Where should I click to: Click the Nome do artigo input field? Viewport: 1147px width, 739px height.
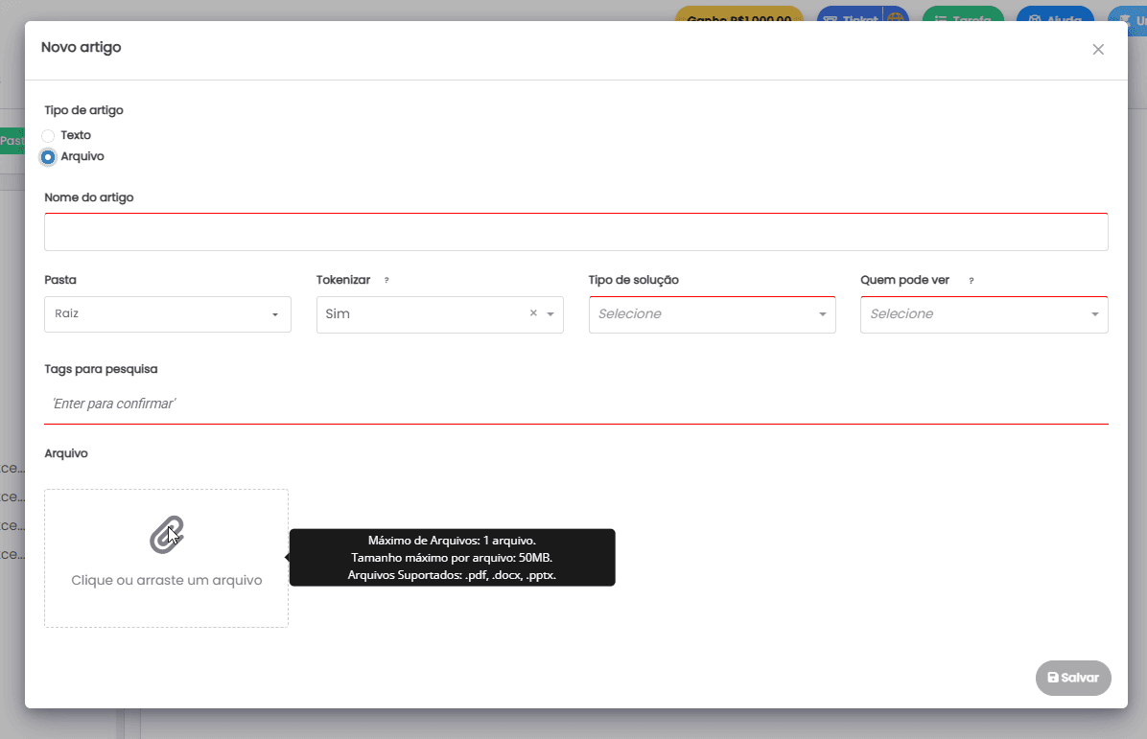point(575,232)
